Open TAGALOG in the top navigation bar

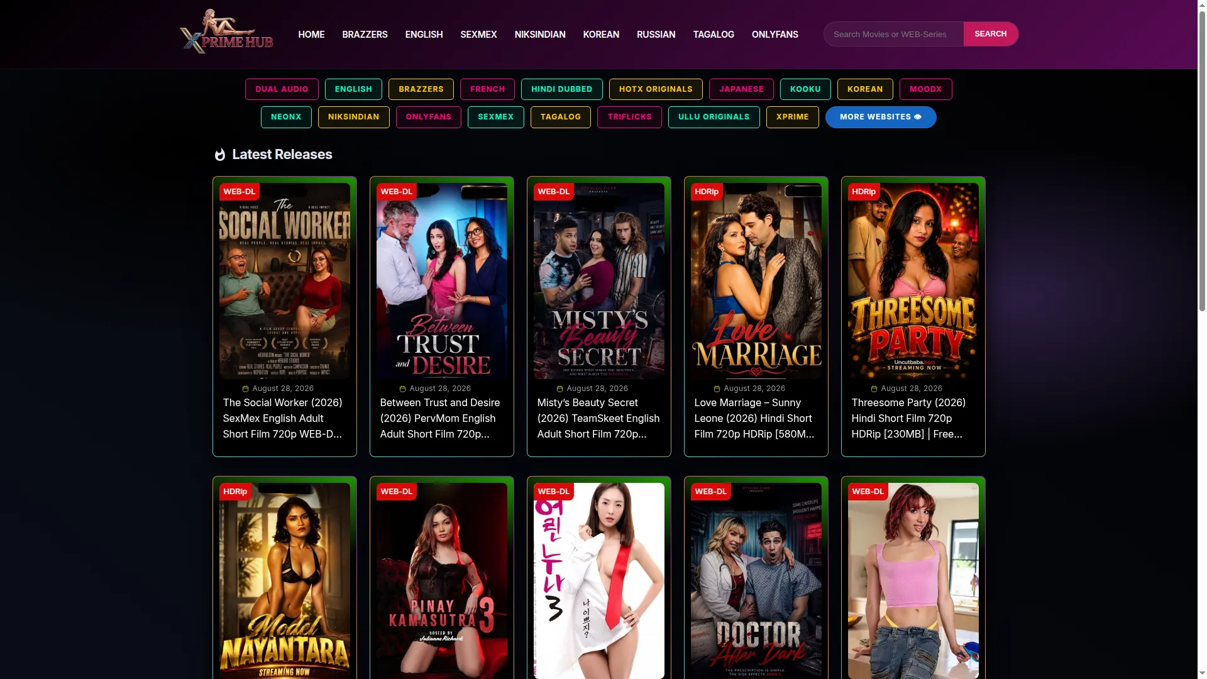pos(714,35)
